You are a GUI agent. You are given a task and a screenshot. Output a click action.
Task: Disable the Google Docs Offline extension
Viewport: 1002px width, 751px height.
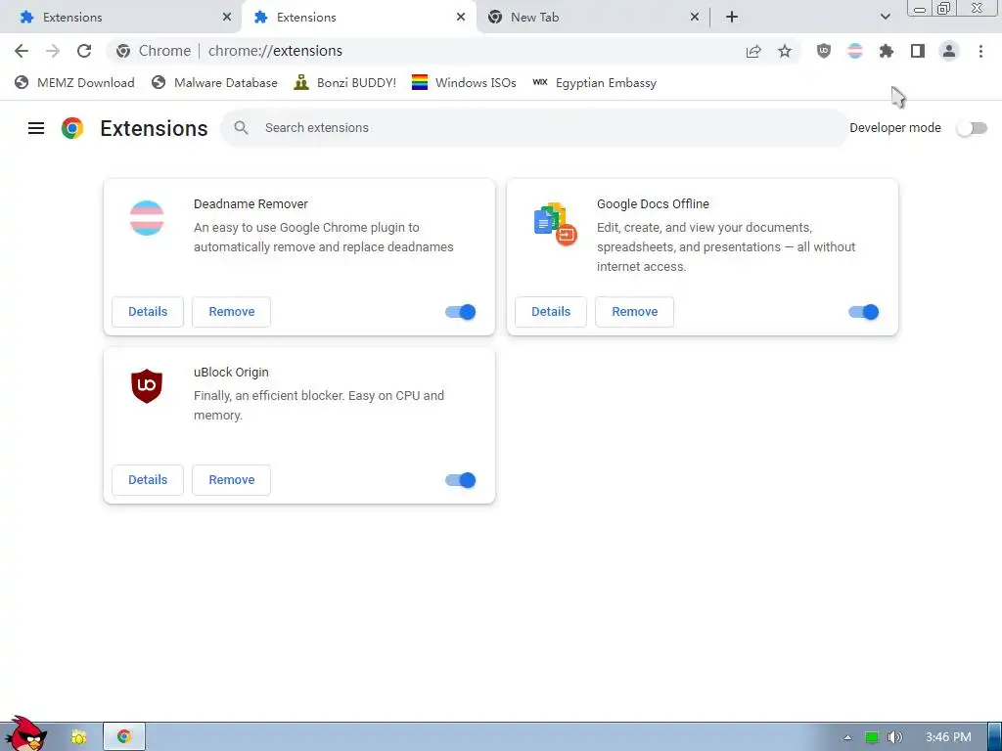coord(864,312)
